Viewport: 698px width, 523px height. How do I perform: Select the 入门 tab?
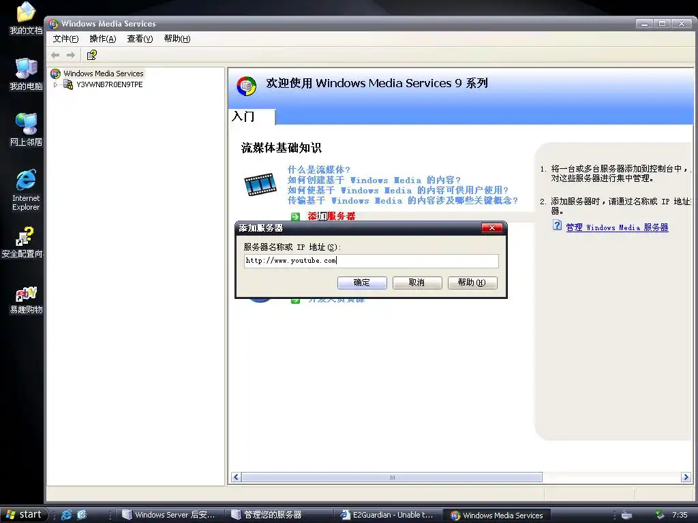(x=252, y=116)
